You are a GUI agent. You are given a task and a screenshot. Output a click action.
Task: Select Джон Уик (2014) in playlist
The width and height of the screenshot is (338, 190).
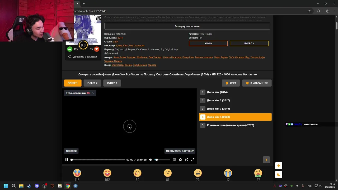click(x=235, y=92)
